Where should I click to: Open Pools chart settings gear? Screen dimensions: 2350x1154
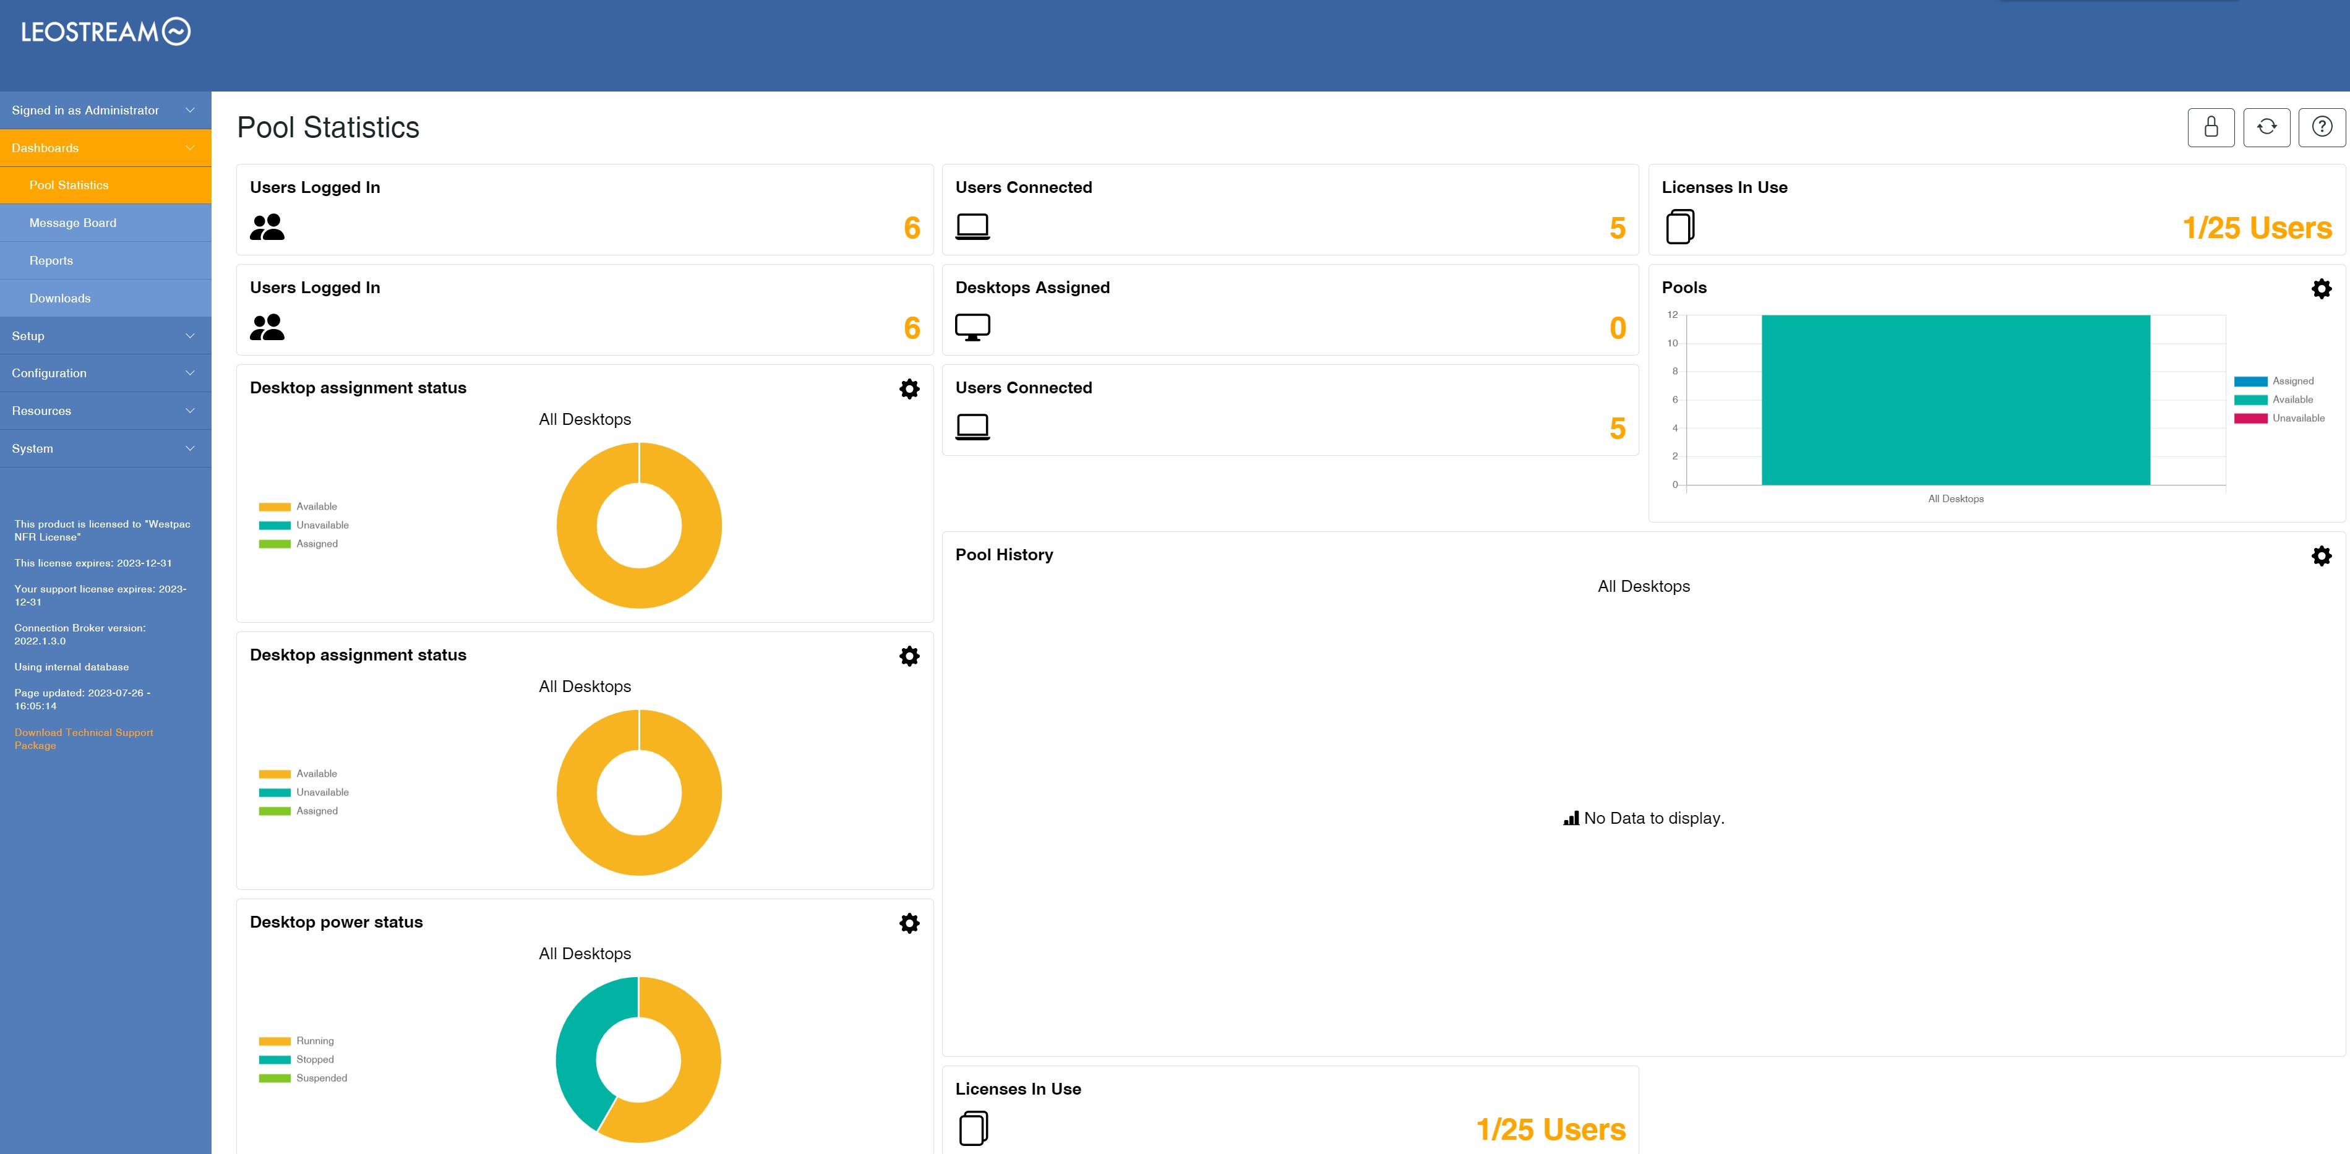coord(2321,289)
